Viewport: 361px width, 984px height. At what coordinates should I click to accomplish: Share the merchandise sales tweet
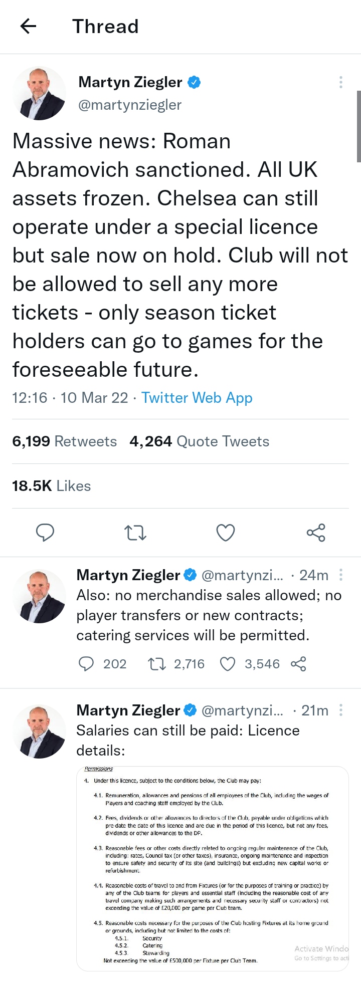tap(298, 664)
